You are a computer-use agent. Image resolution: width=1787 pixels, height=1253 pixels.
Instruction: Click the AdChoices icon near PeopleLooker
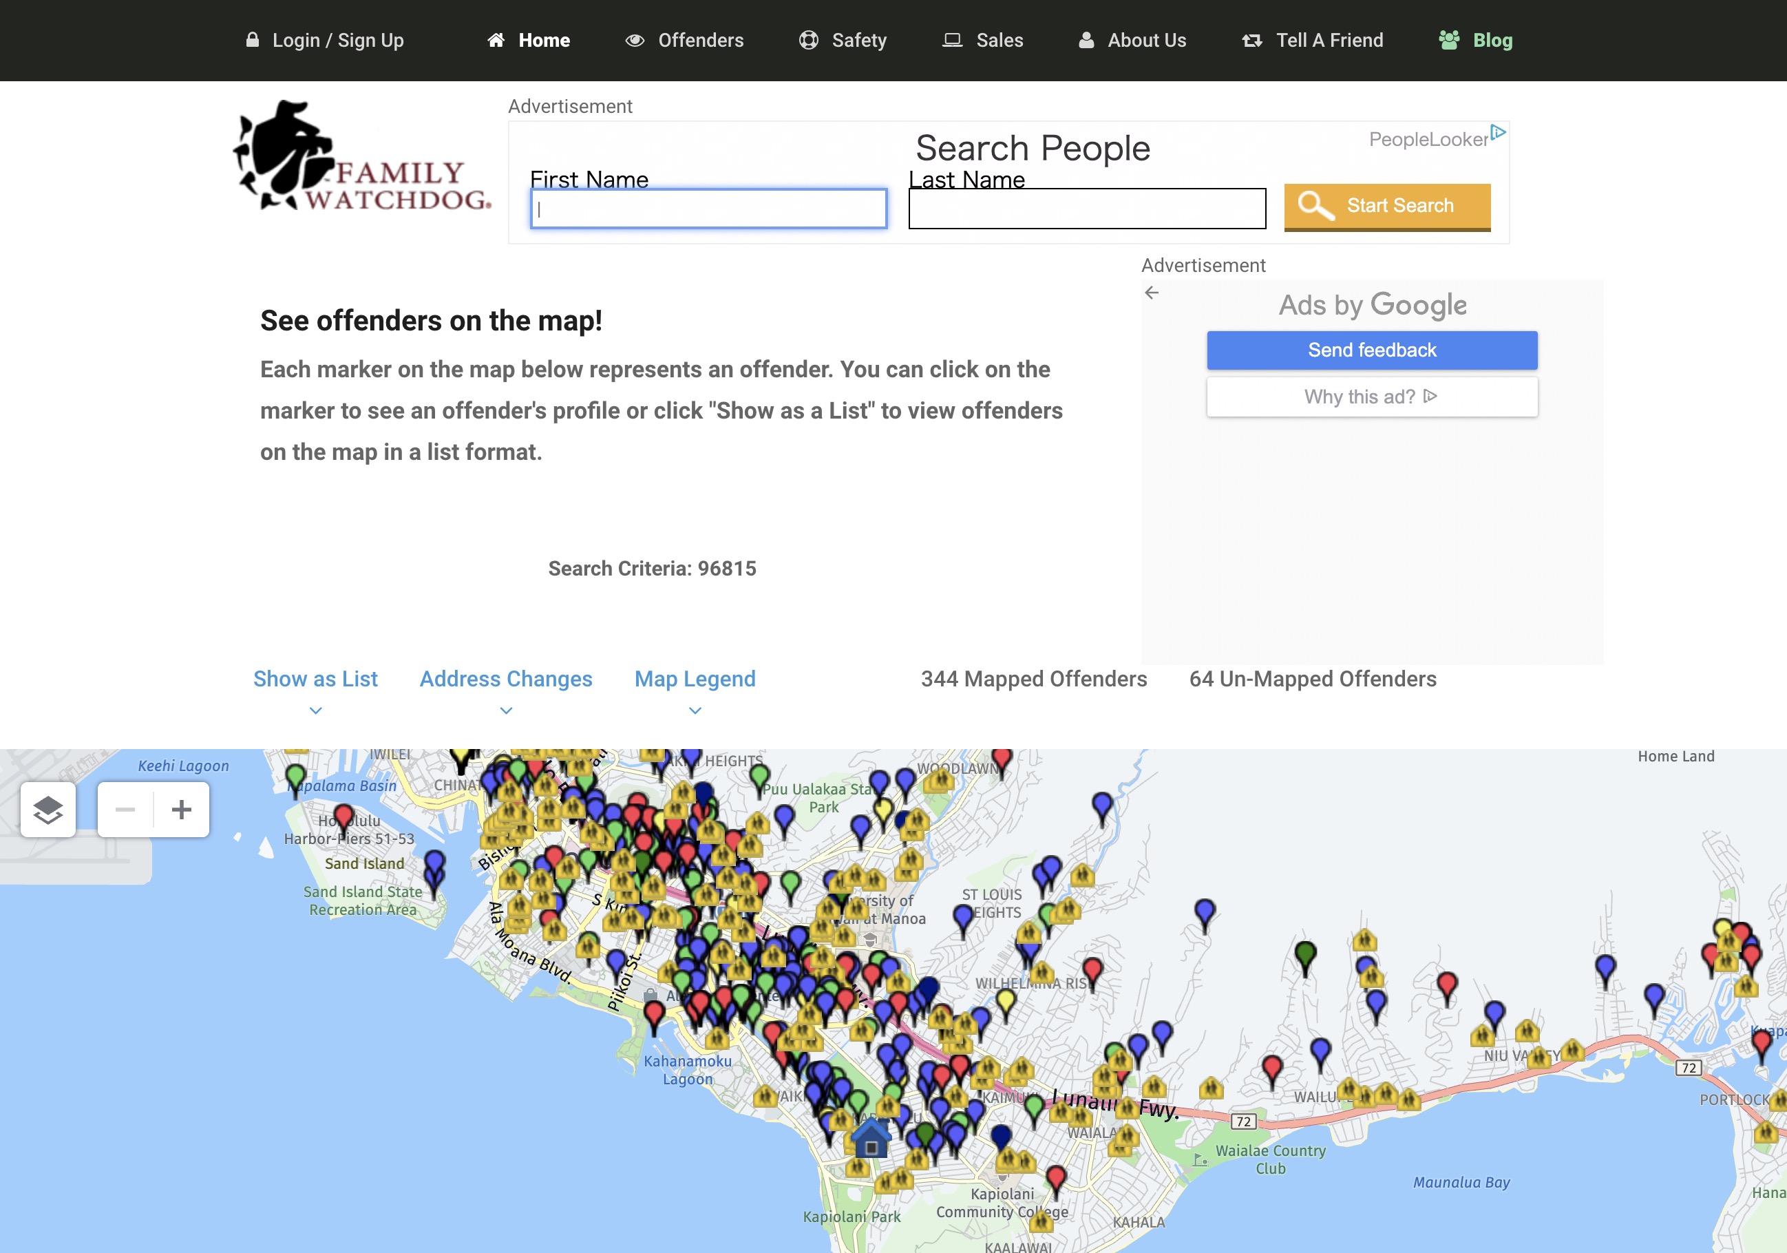point(1499,132)
